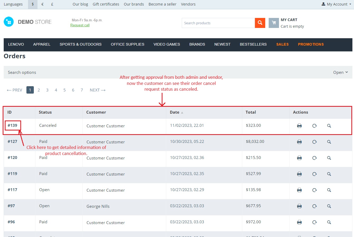Click NEXT pagination arrow
354x237 pixels.
[98, 90]
